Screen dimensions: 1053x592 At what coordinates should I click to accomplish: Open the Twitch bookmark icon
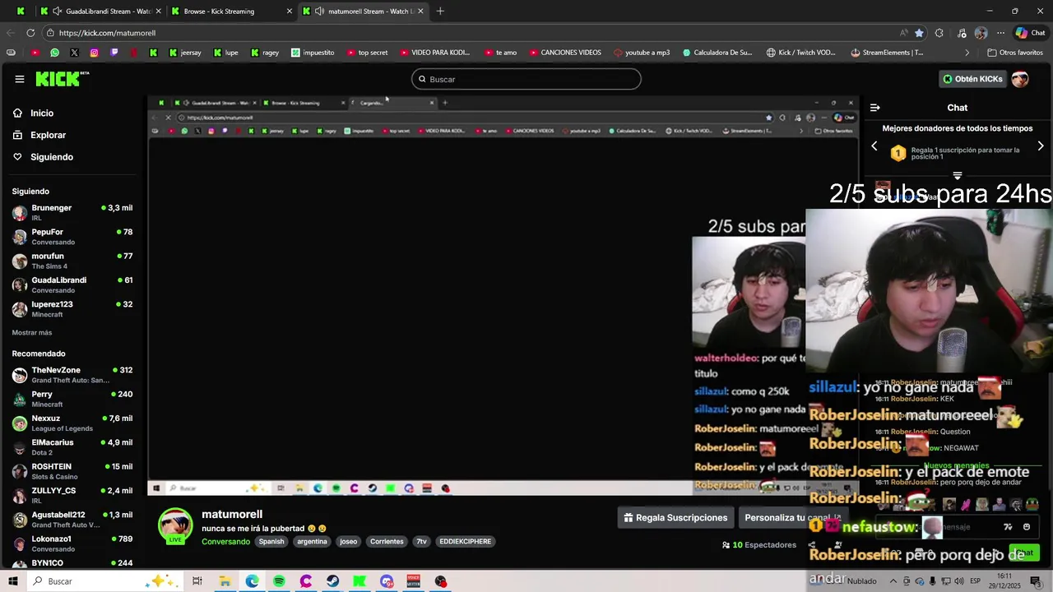114,53
